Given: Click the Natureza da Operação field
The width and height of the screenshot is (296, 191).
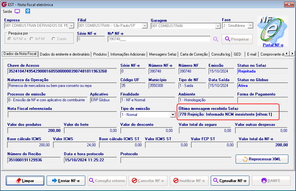Looking at the screenshot, I should tap(62, 86).
